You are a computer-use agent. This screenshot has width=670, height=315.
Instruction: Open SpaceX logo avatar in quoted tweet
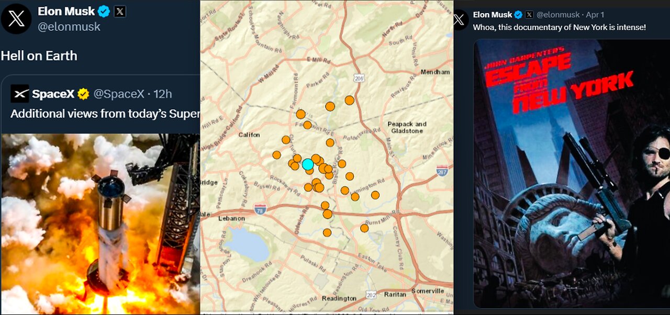20,94
